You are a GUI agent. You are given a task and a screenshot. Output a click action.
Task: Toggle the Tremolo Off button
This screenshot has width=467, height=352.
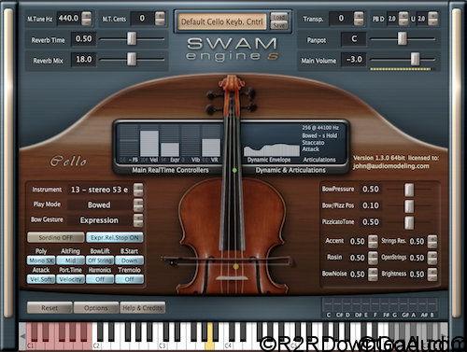[x=129, y=279]
